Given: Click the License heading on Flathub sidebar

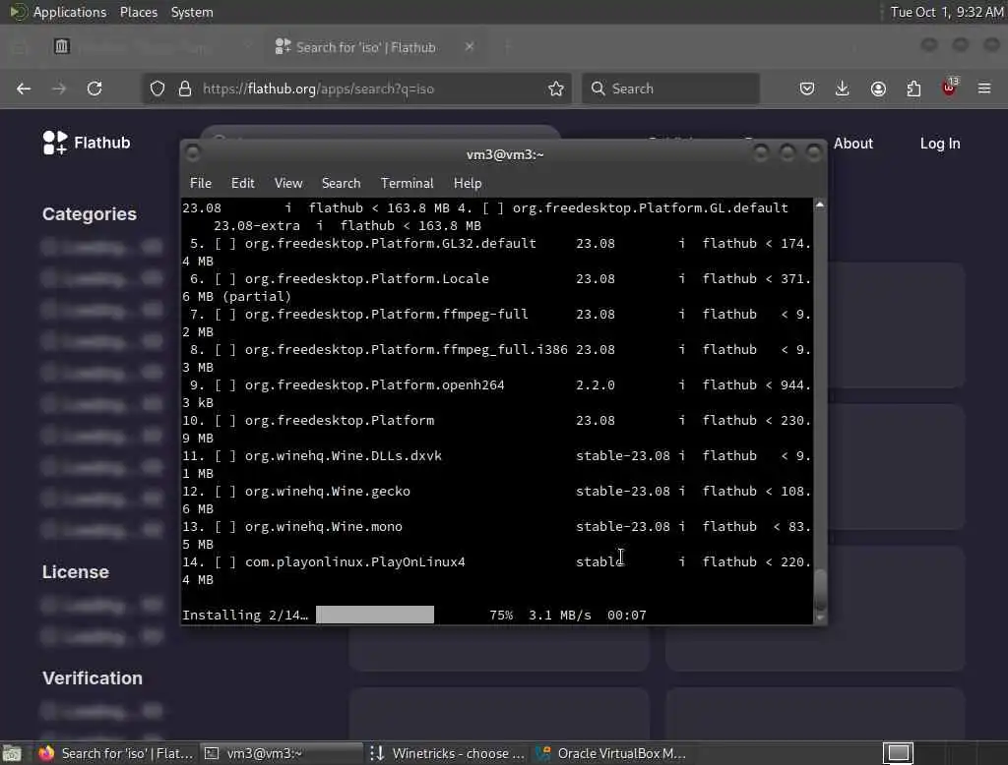Looking at the screenshot, I should pyautogui.click(x=75, y=571).
